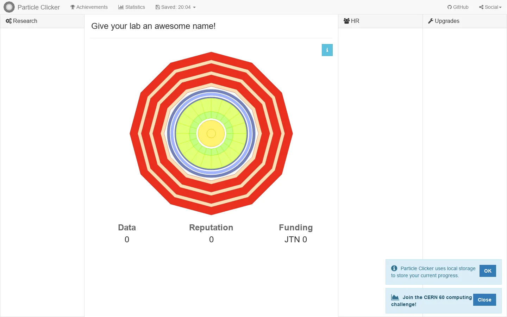507x317 pixels.
Task: Click the Data label
Action: click(x=127, y=228)
